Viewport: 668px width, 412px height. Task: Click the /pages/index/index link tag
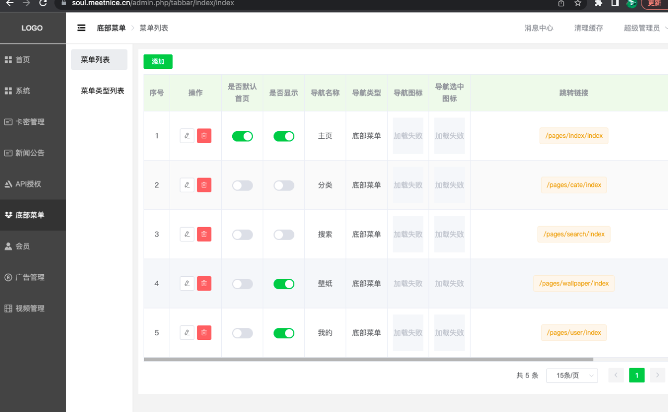(x=574, y=136)
